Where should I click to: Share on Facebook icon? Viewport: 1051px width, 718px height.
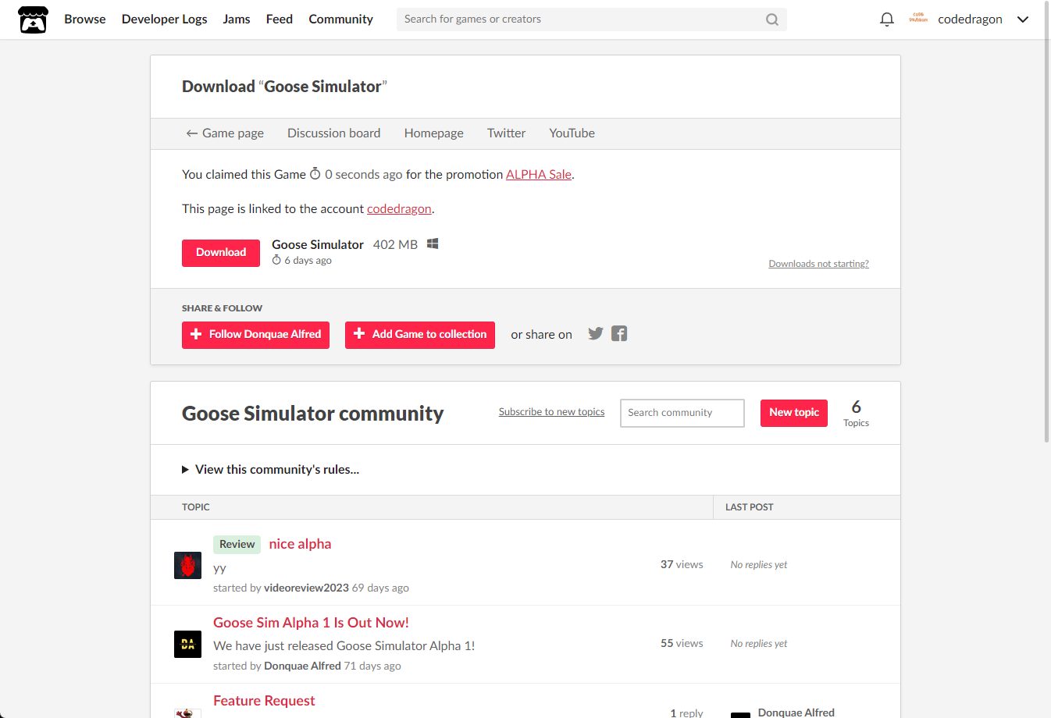pyautogui.click(x=619, y=334)
